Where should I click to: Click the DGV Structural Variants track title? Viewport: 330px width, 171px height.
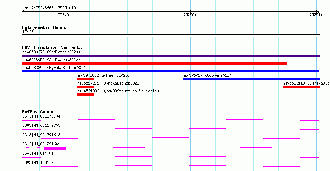coord(52,47)
